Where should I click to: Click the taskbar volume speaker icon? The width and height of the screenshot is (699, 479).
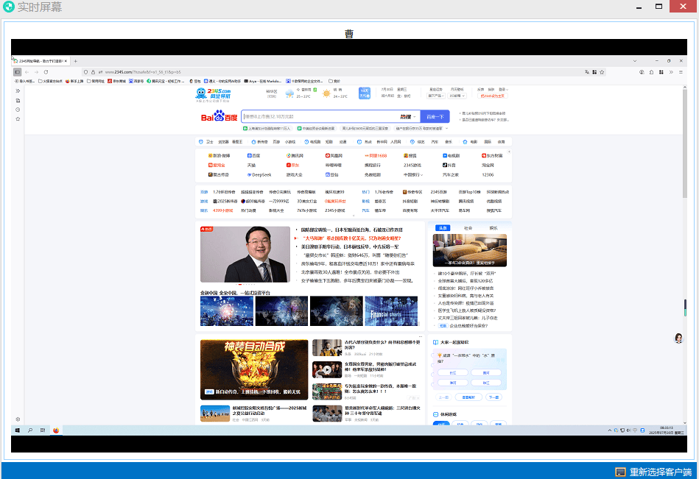point(628,430)
